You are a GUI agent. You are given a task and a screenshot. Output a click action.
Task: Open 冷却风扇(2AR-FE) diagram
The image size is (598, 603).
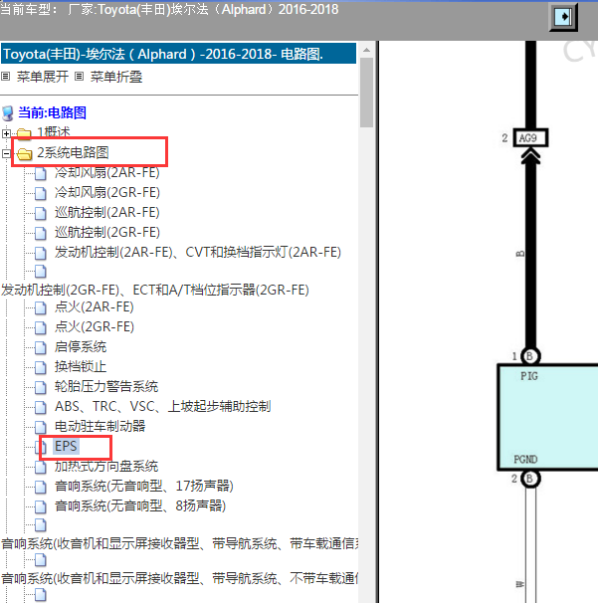[x=106, y=173]
